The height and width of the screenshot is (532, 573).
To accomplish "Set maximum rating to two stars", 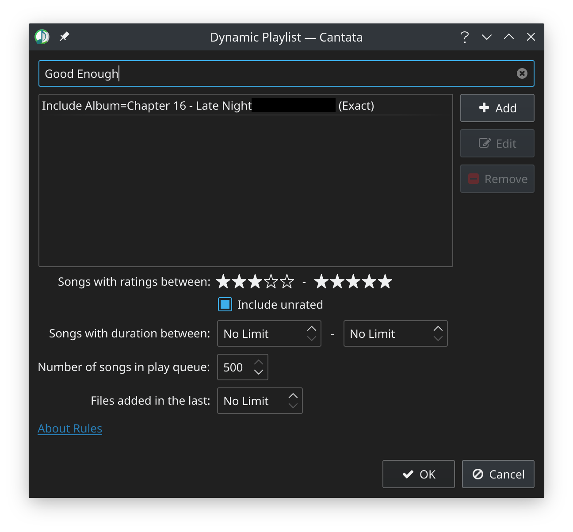I will [337, 282].
